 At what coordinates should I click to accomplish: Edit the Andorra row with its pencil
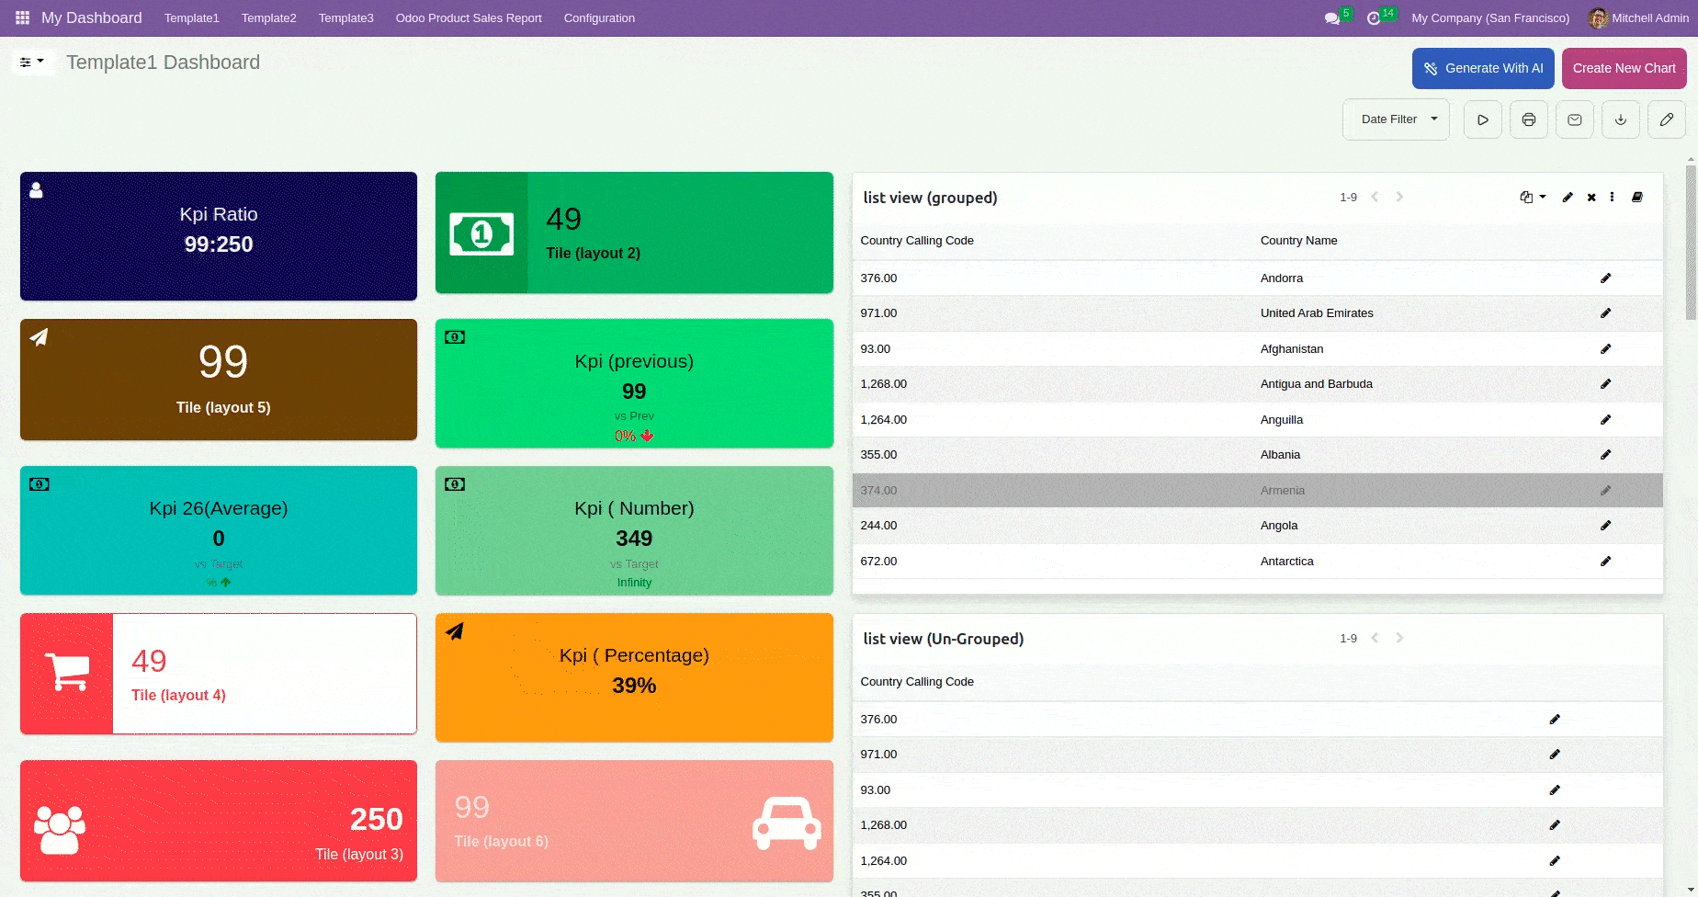tap(1605, 278)
